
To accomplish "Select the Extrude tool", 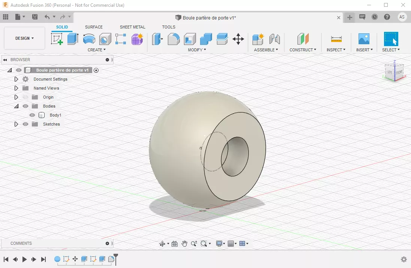I will (x=73, y=39).
